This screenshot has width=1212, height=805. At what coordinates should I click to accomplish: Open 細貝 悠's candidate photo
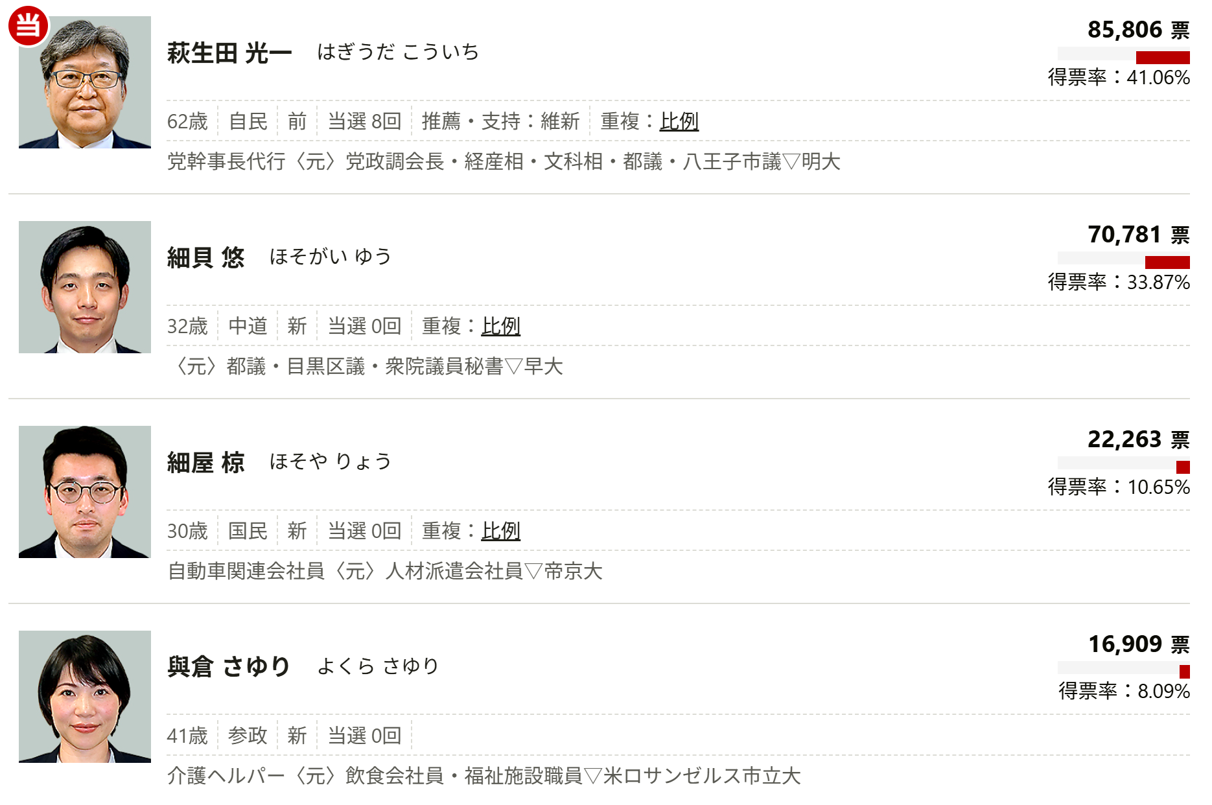(x=85, y=287)
